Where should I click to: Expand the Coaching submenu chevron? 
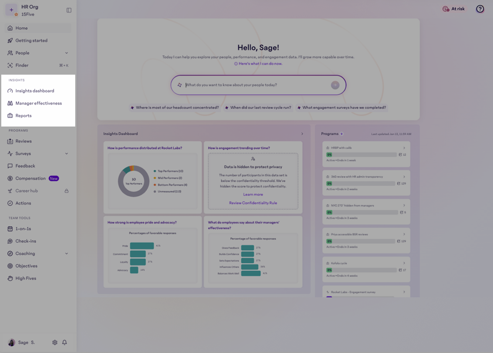pyautogui.click(x=67, y=254)
